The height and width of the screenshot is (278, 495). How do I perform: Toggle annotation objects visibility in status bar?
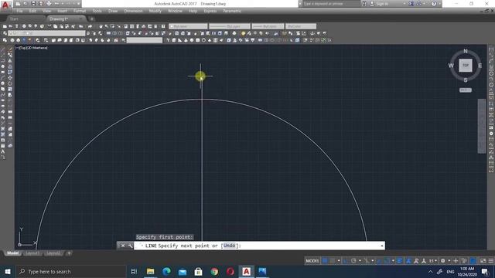[x=408, y=261]
